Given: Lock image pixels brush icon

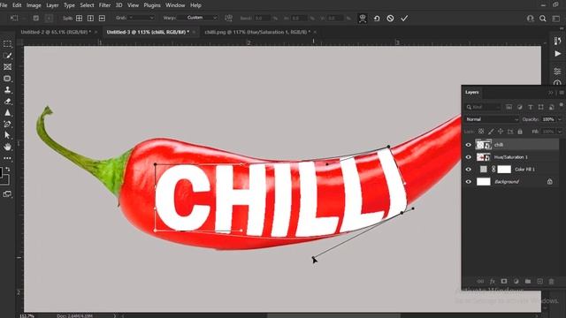Looking at the screenshot, I should click(x=491, y=132).
